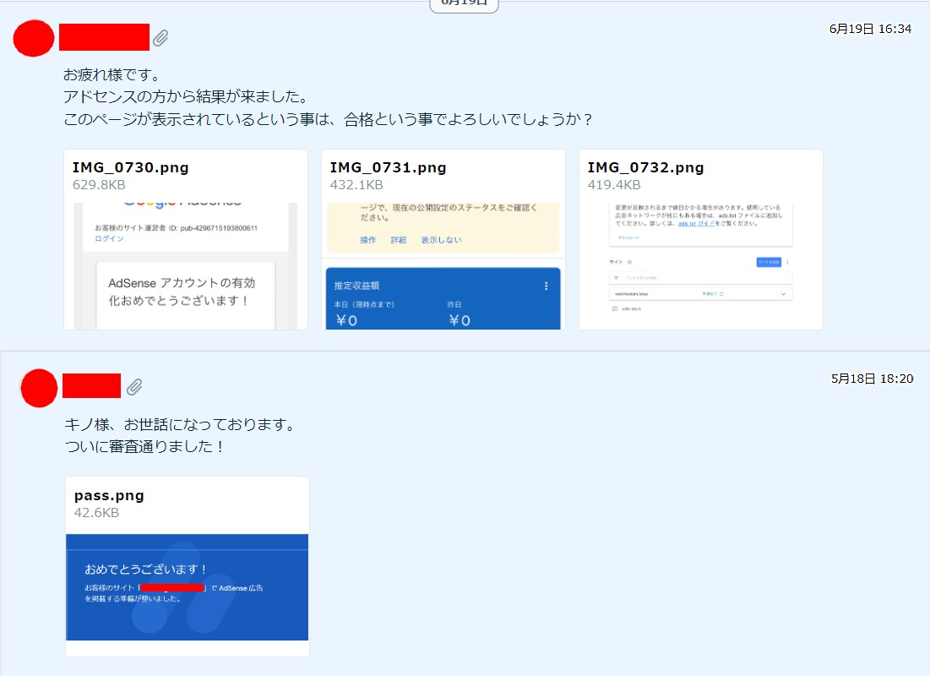Click the text お疲れ様です。

pos(112,74)
